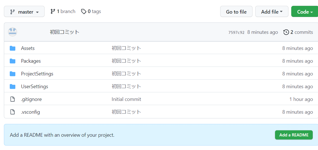Click the committer avatar thumbnail
318x150 pixels.
pos(13,32)
